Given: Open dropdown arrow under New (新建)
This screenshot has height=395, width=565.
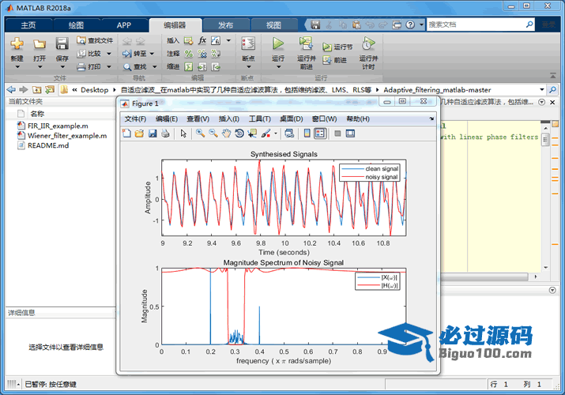Looking at the screenshot, I should (x=17, y=67).
